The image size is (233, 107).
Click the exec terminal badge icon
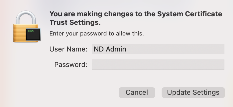coord(33,34)
